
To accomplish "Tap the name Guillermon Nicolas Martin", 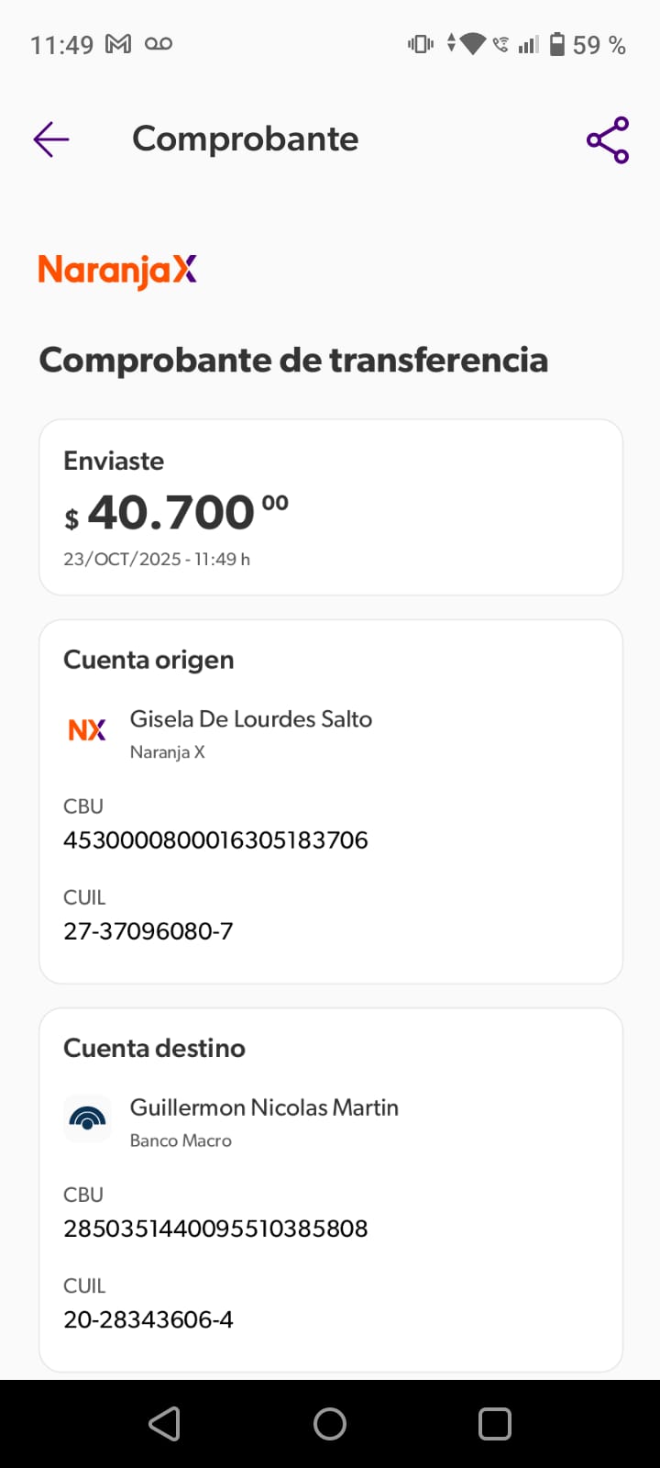I will click(264, 1107).
